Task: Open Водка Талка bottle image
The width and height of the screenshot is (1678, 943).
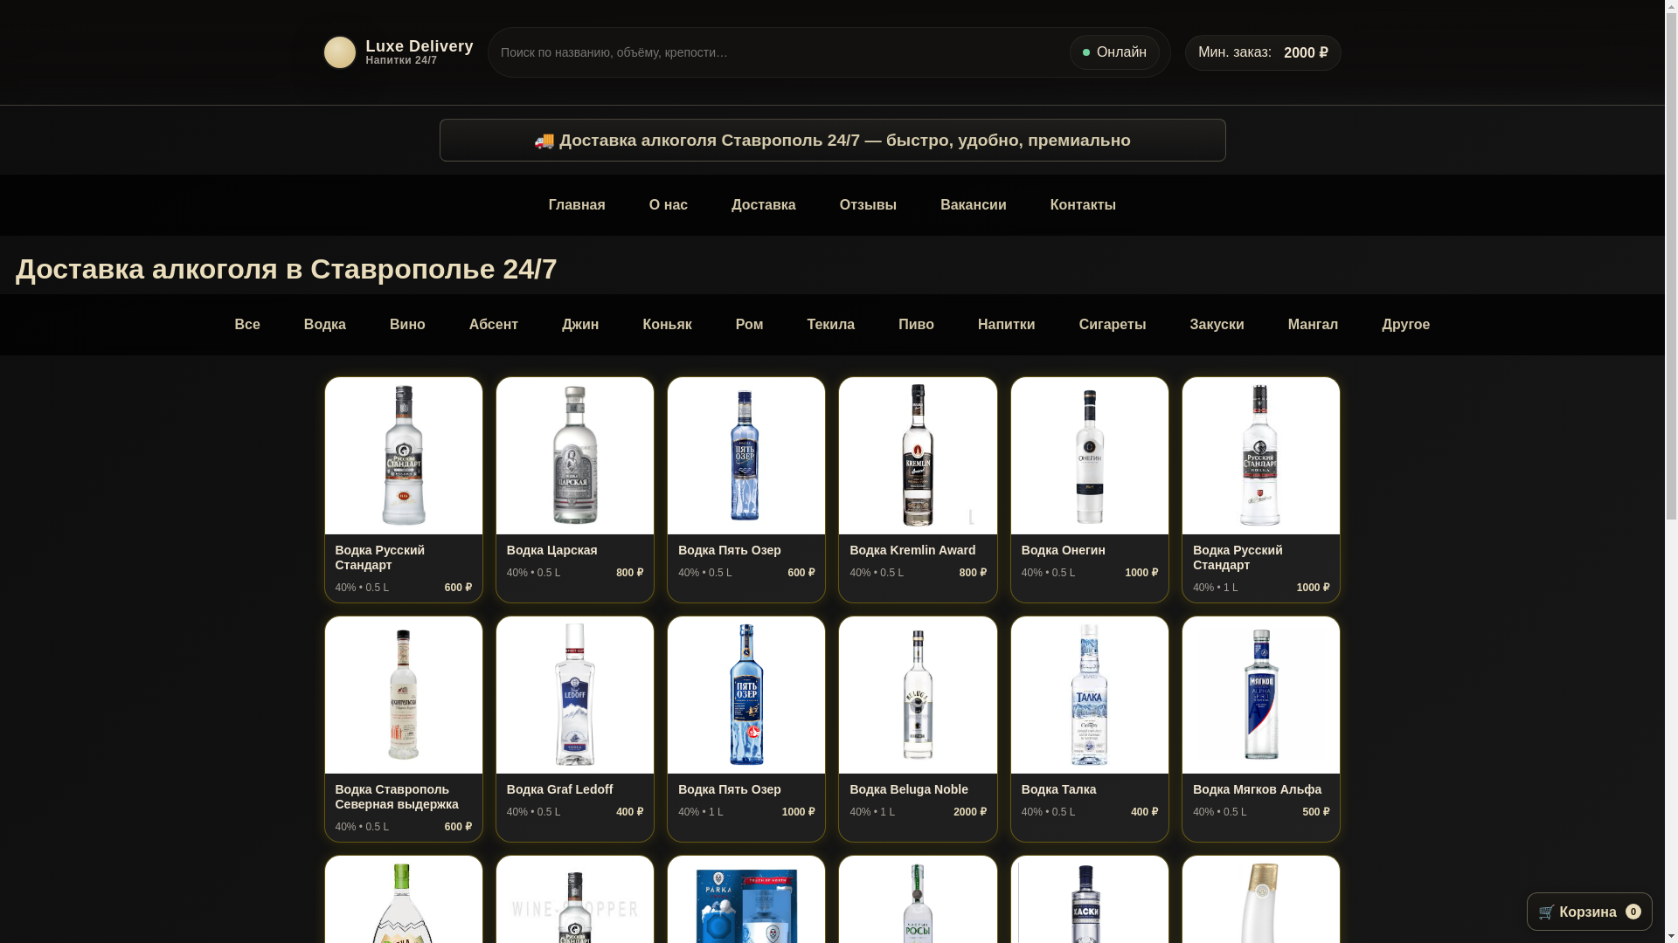Action: point(1090,695)
